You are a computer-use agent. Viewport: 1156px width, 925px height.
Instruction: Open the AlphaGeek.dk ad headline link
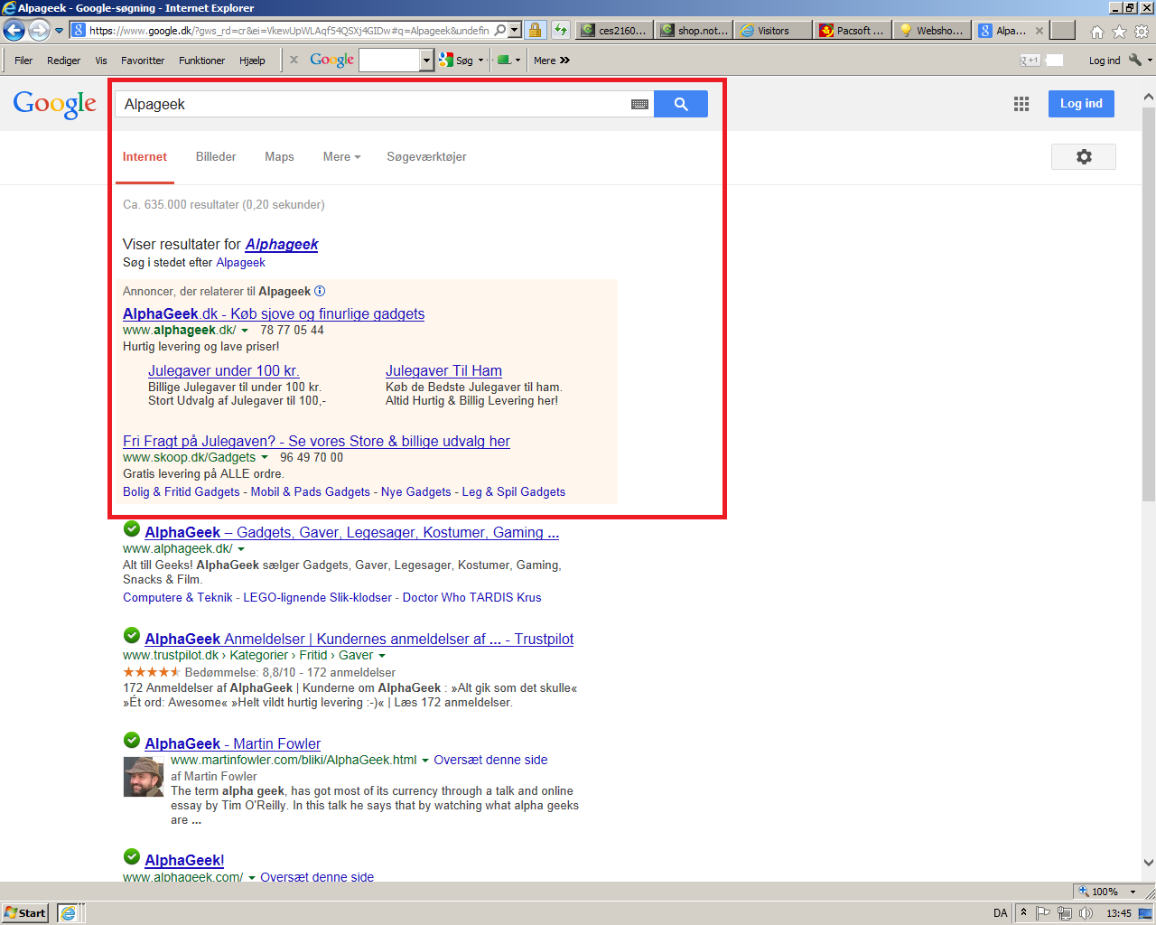274,313
